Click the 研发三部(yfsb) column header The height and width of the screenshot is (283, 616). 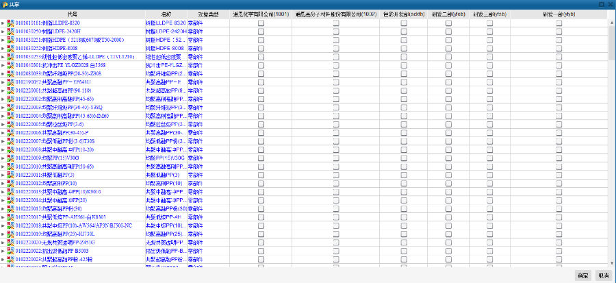490,14
